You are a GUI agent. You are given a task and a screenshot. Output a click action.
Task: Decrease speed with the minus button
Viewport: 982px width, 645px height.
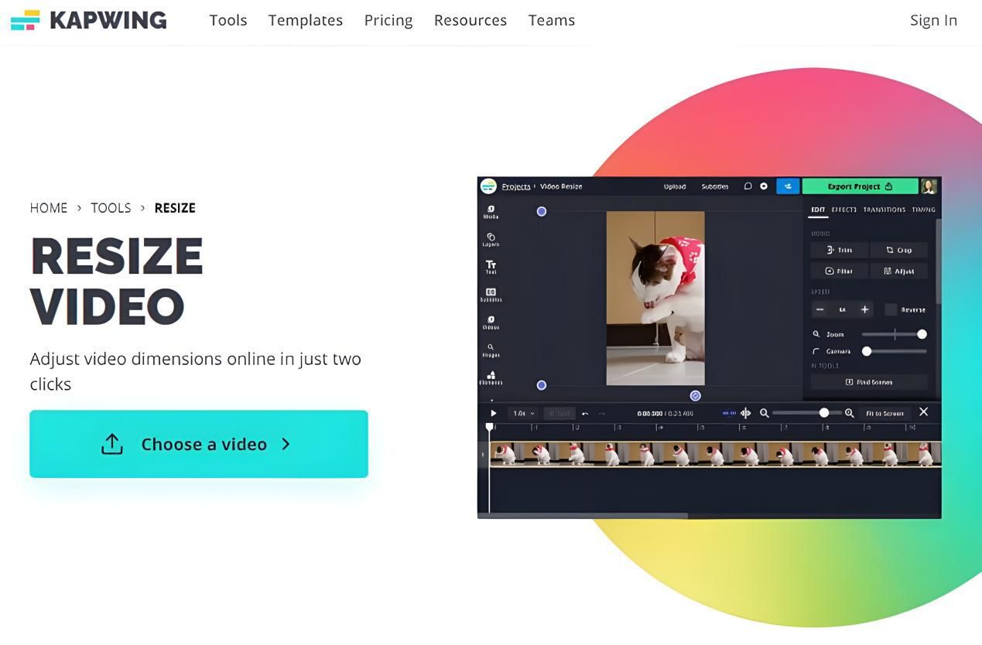coord(820,309)
